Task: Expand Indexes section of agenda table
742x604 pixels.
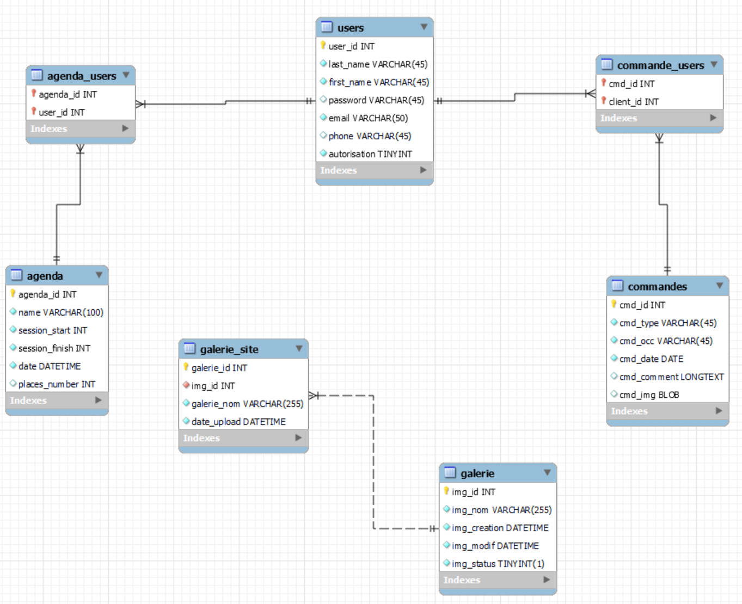Action: pyautogui.click(x=99, y=400)
